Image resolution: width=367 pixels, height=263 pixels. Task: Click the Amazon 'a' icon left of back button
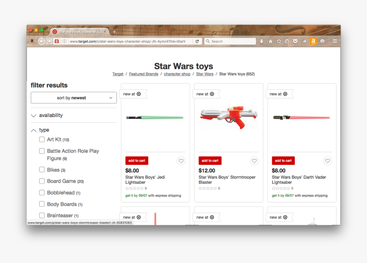pos(32,41)
